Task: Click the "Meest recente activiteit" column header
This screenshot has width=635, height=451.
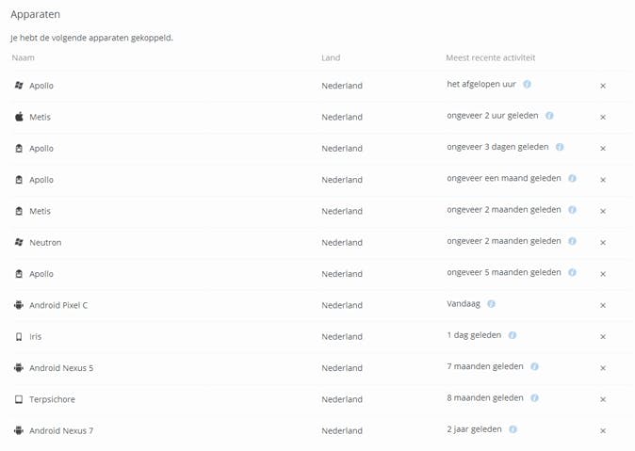Action: tap(490, 57)
